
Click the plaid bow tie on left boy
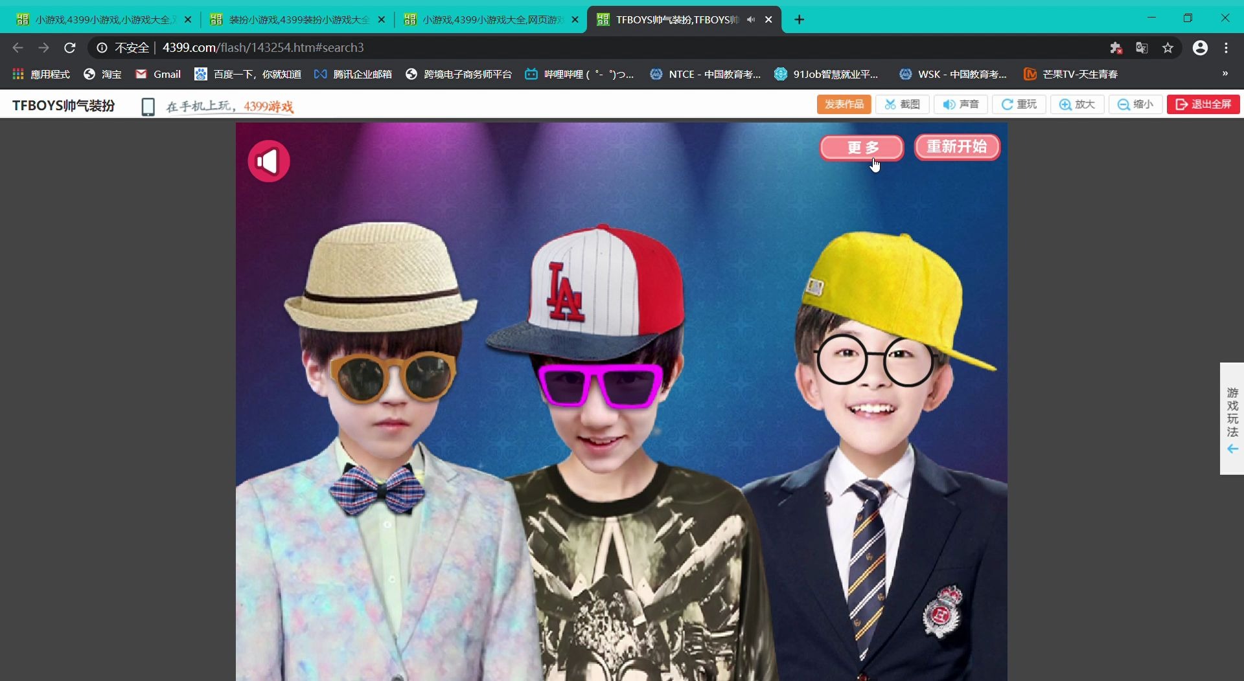pos(377,489)
